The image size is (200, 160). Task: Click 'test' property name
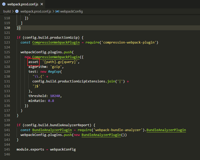coord(32,72)
